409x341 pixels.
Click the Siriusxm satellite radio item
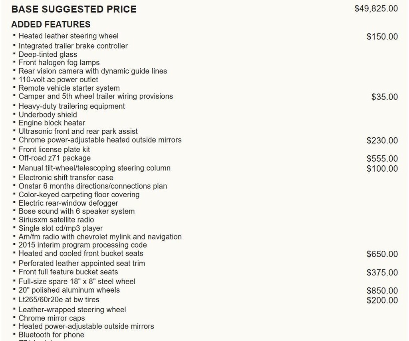(x=56, y=220)
